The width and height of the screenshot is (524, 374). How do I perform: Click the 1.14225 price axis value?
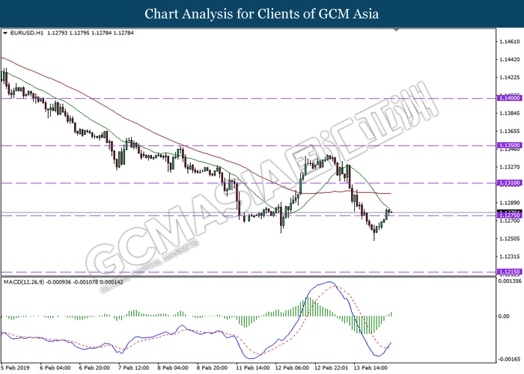click(510, 78)
